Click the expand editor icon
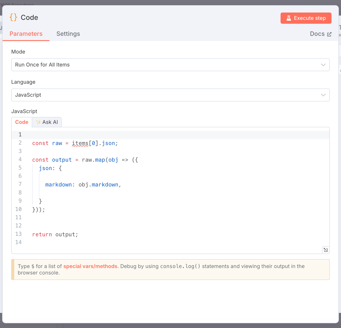 [x=326, y=250]
